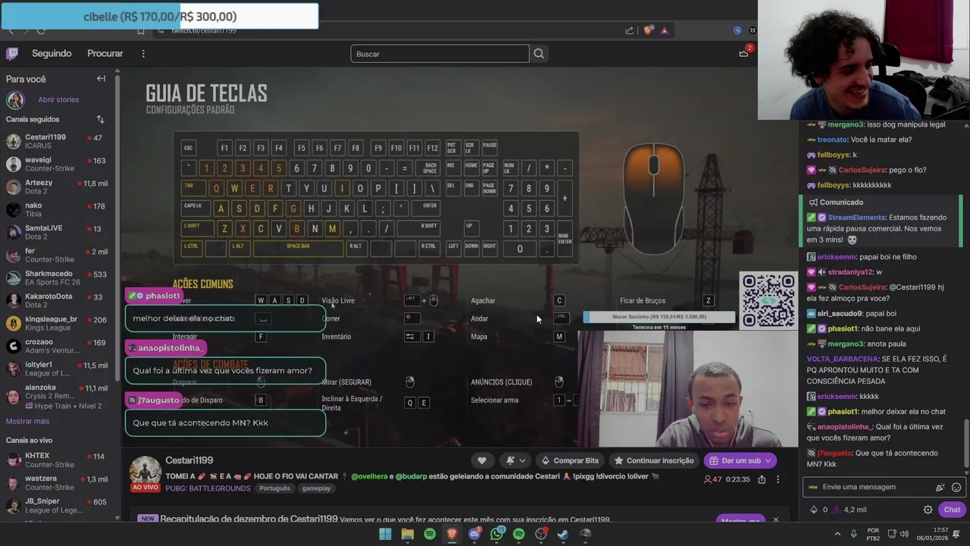Image resolution: width=970 pixels, height=546 pixels.
Task: Click the heart follow toggle button
Action: click(x=482, y=460)
